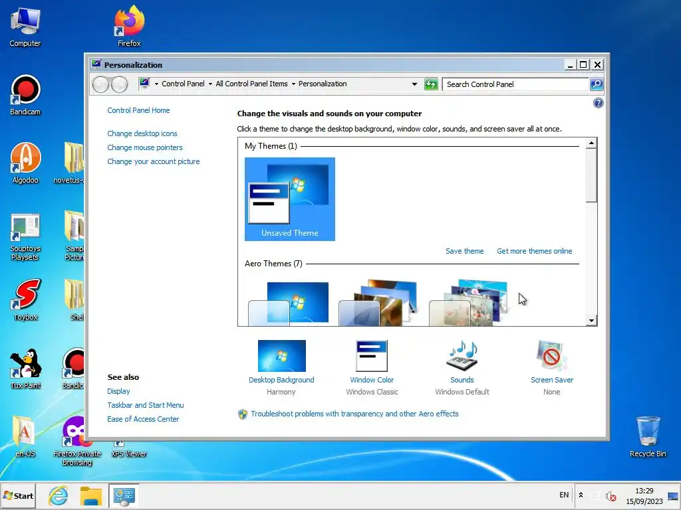Click the EN language indicator
Viewport: 681px width, 510px height.
[x=564, y=495]
